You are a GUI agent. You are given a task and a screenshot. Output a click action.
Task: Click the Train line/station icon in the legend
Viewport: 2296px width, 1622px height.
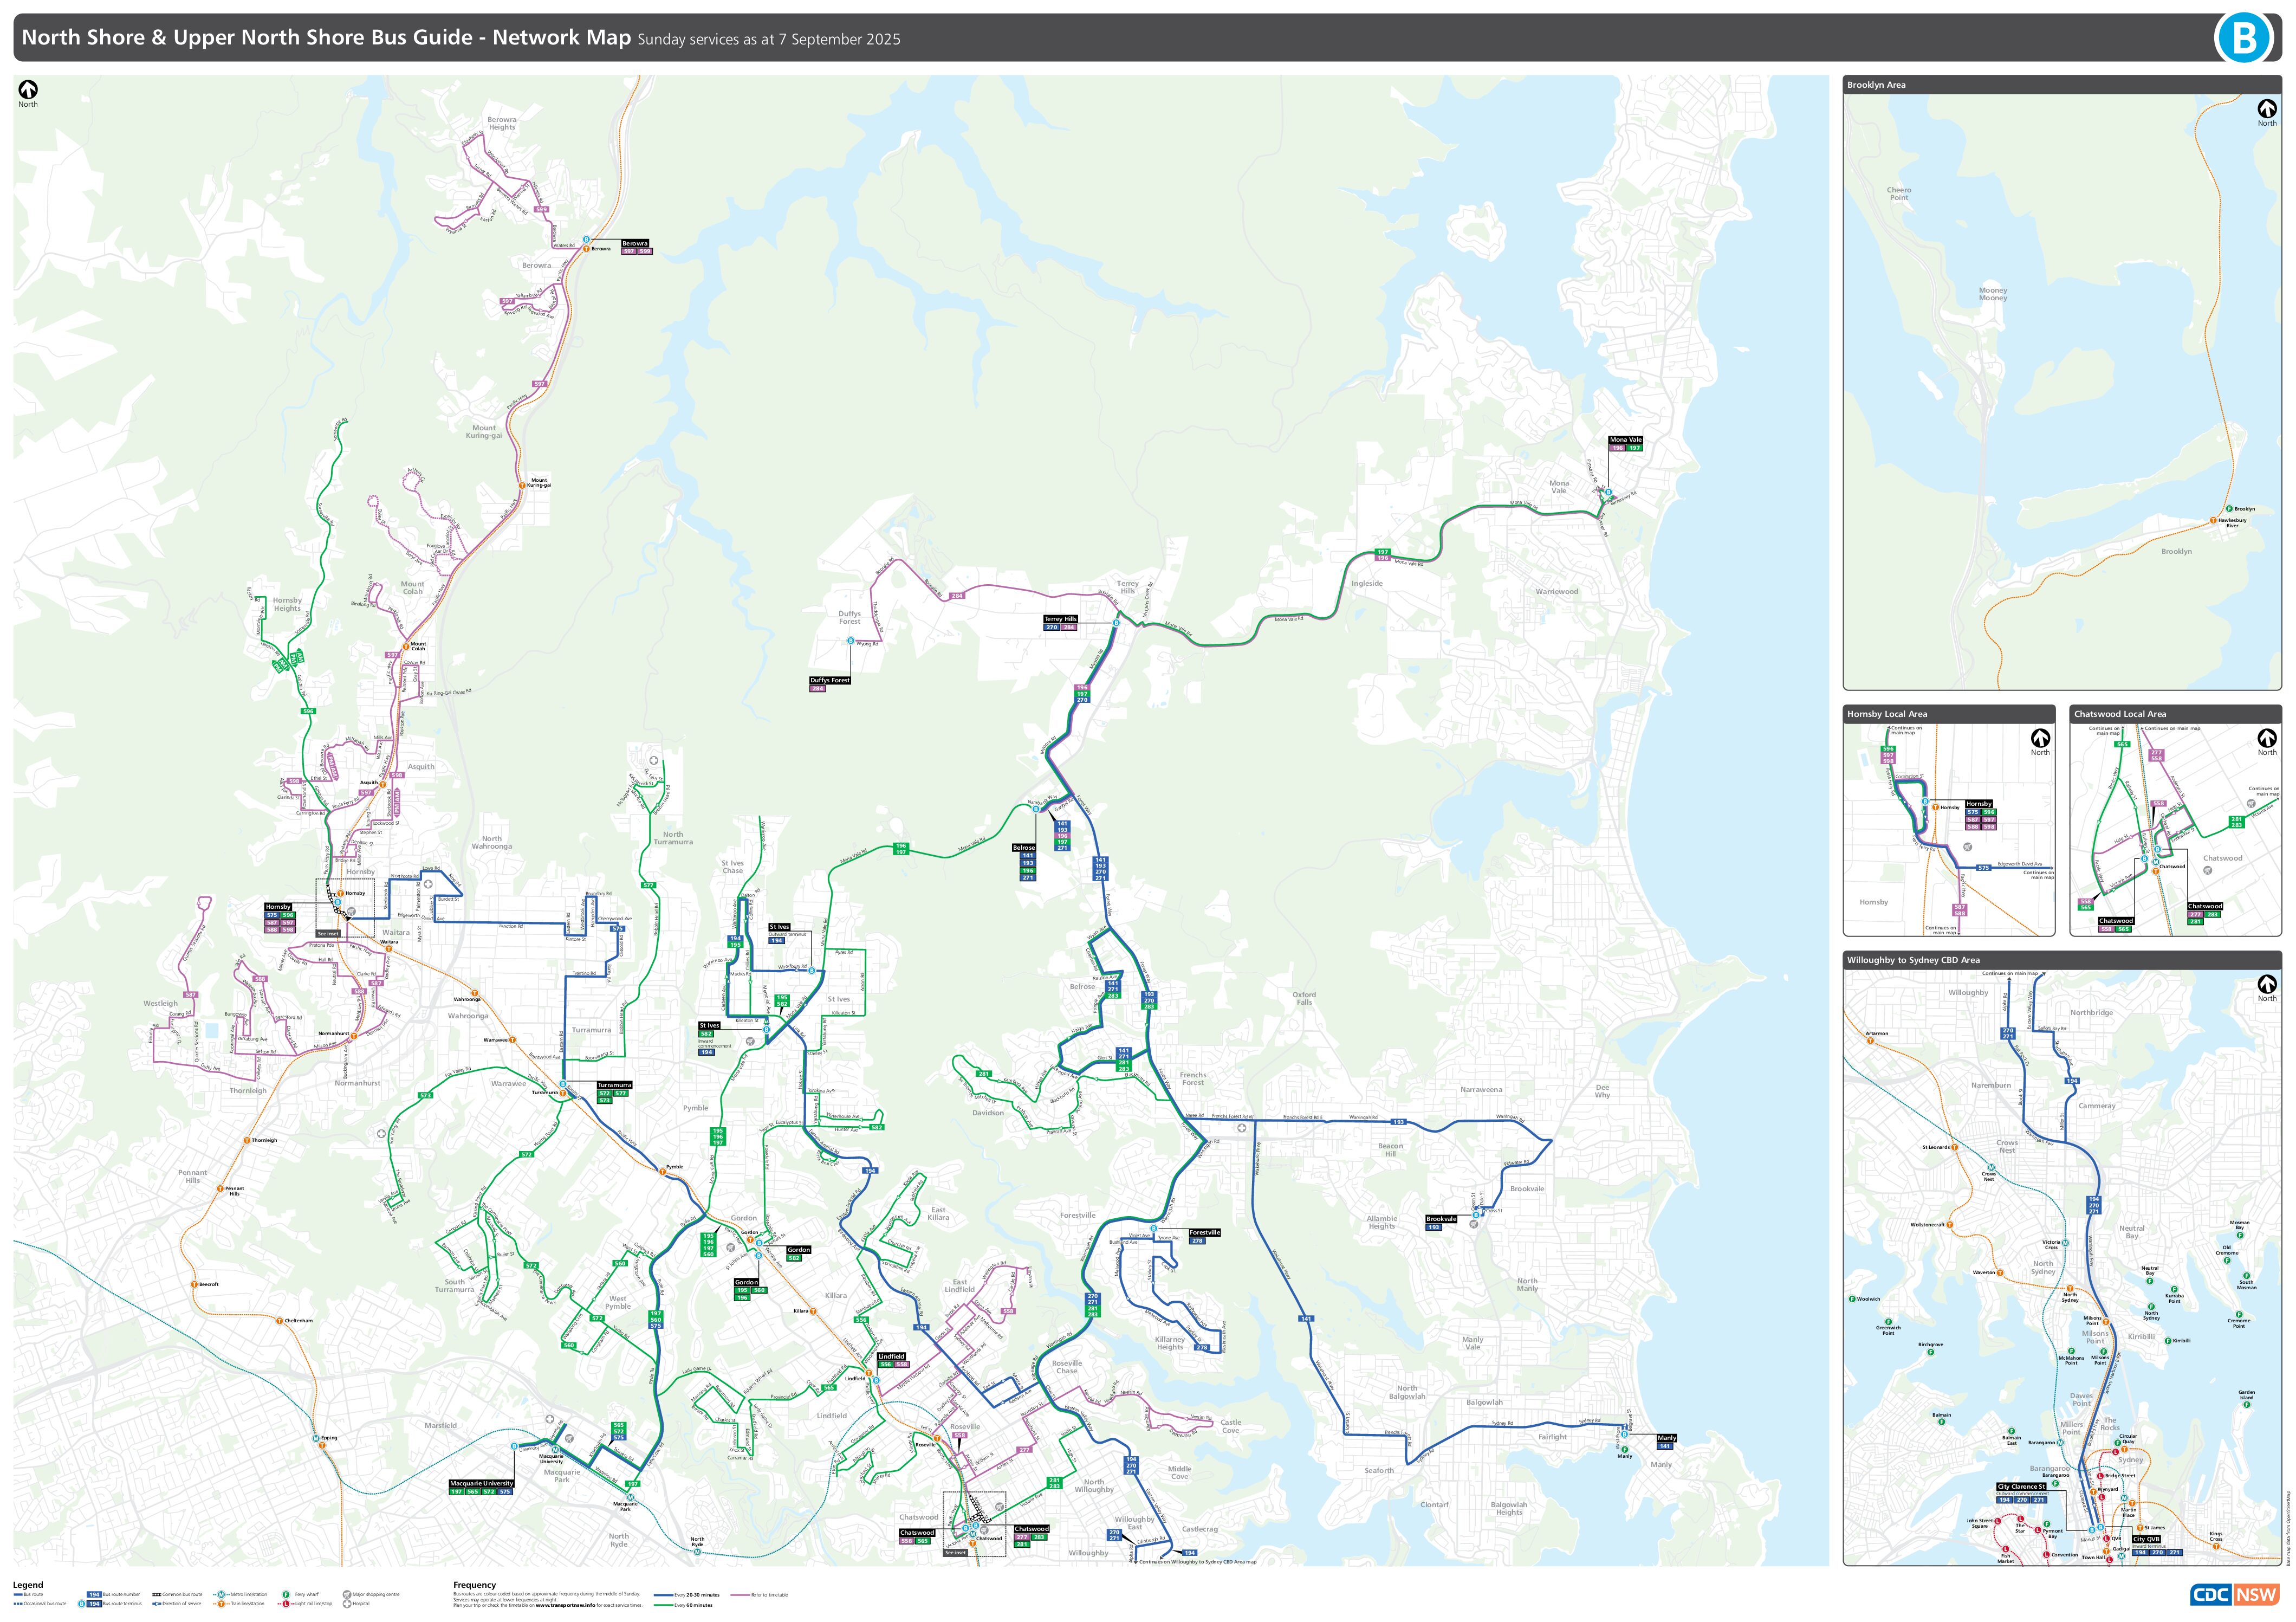tap(221, 1604)
